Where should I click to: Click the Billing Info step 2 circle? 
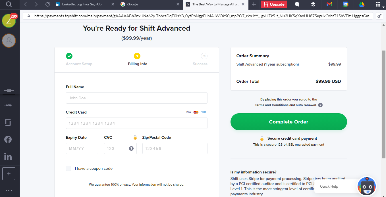pos(137,56)
